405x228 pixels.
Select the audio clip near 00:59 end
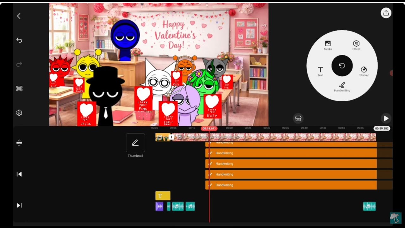pos(369,206)
